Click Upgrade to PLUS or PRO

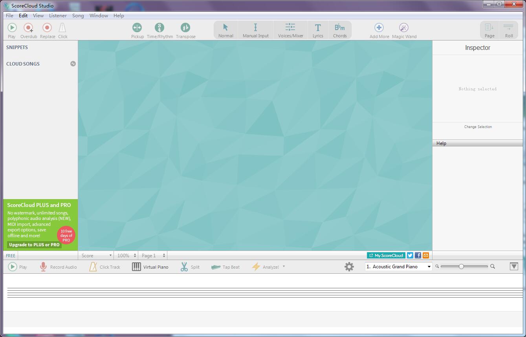(34, 245)
